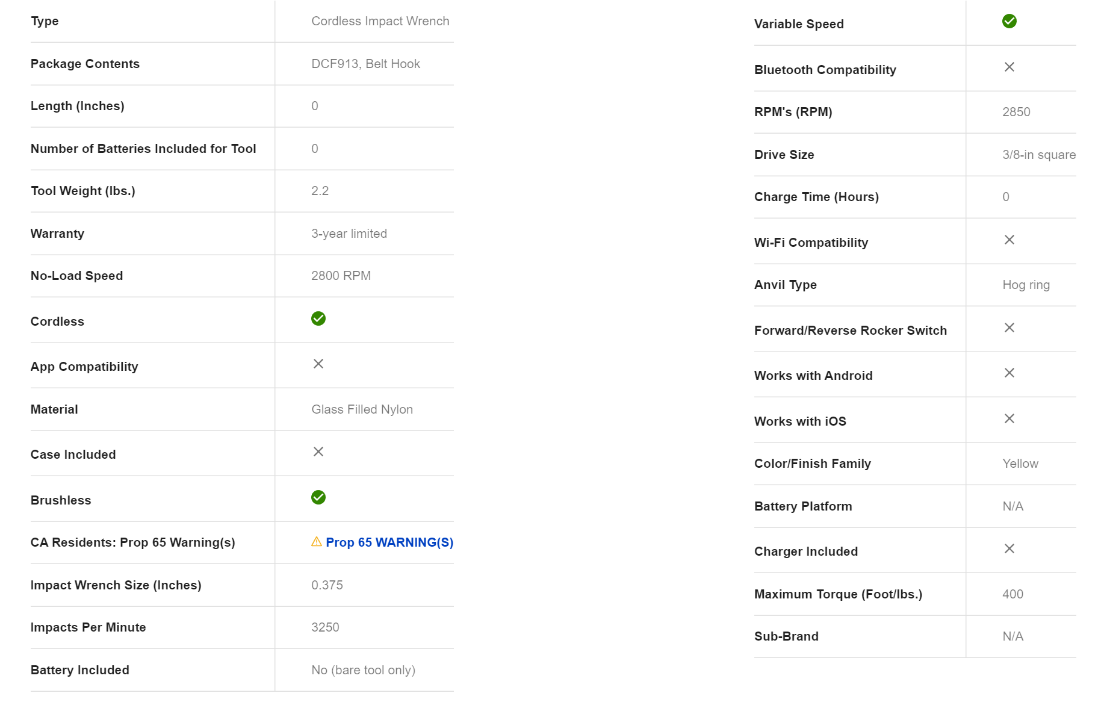Click the green checkmark next to Cordless

pyautogui.click(x=318, y=318)
